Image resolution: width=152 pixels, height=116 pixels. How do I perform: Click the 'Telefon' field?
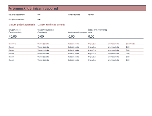[91, 15]
